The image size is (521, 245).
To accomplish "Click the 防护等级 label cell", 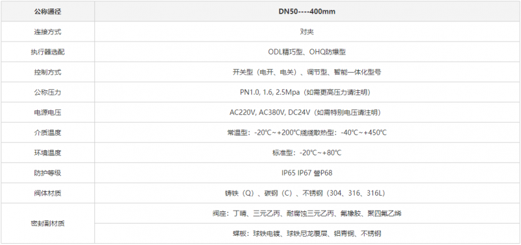I will [x=48, y=173].
